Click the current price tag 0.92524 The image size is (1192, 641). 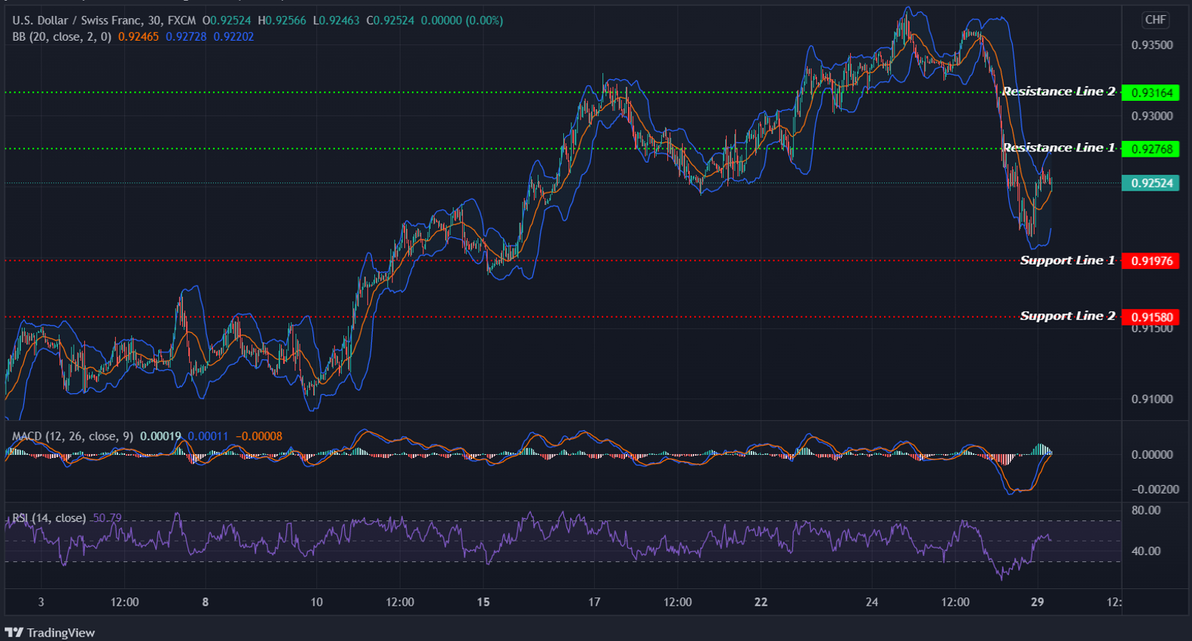coord(1151,183)
